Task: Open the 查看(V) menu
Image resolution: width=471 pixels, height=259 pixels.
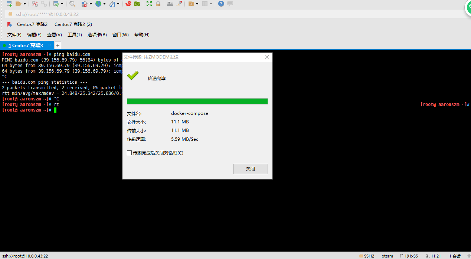Action: [55, 35]
